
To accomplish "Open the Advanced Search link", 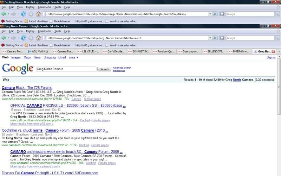I will pos(122,68).
